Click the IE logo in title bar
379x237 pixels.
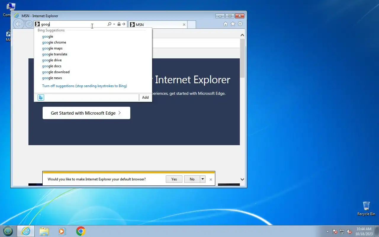(x=17, y=16)
